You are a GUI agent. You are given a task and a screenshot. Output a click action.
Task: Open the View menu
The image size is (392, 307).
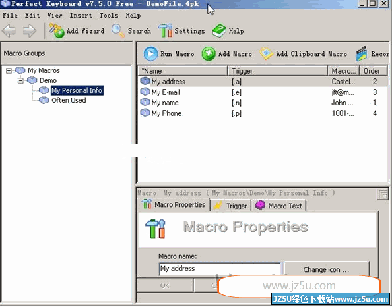55,15
